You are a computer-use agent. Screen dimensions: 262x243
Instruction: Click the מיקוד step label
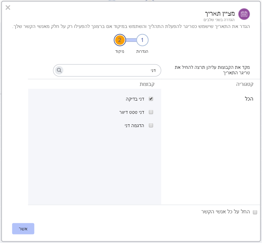[x=119, y=52]
